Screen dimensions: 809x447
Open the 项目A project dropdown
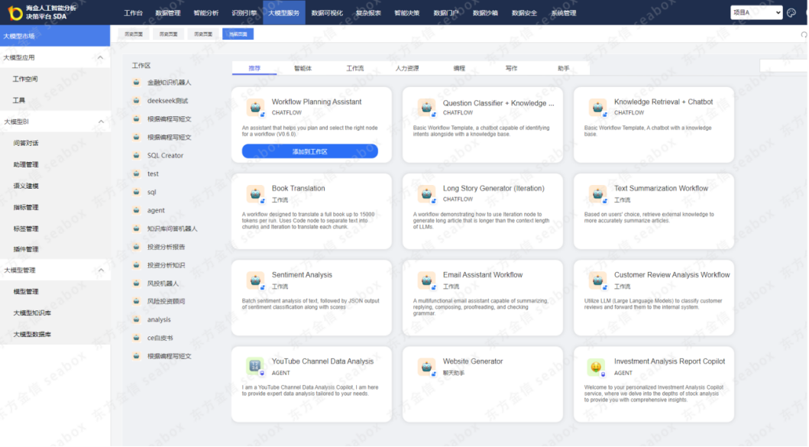[756, 12]
